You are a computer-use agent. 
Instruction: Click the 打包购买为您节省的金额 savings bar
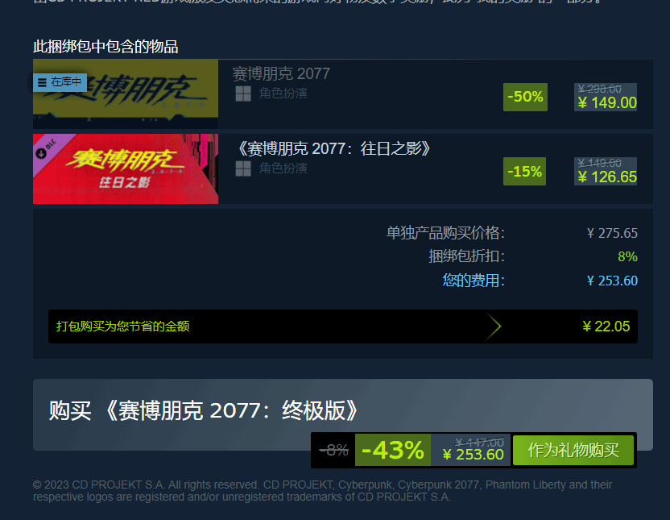point(343,327)
